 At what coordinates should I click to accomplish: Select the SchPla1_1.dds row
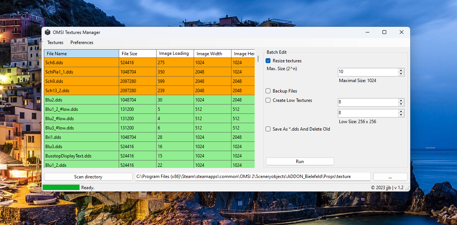81,72
